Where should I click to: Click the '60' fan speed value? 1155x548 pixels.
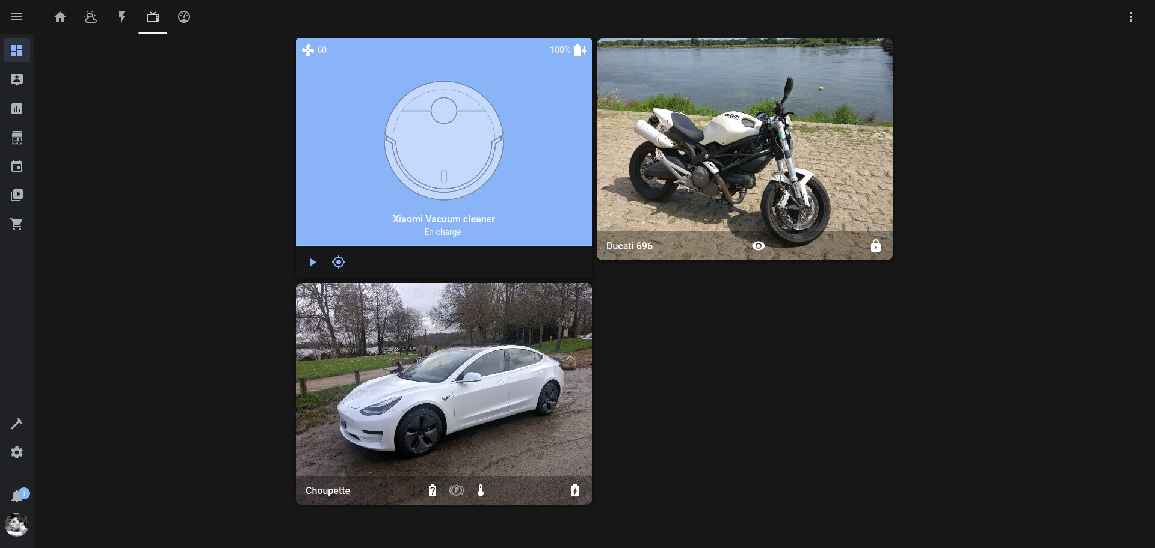pos(322,50)
